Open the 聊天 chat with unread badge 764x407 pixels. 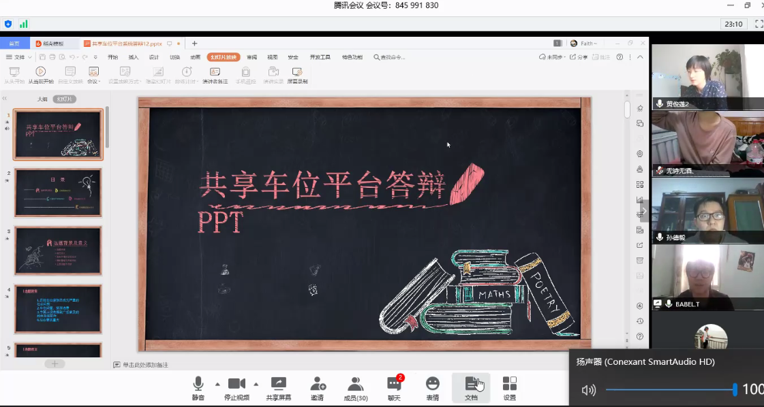[394, 387]
